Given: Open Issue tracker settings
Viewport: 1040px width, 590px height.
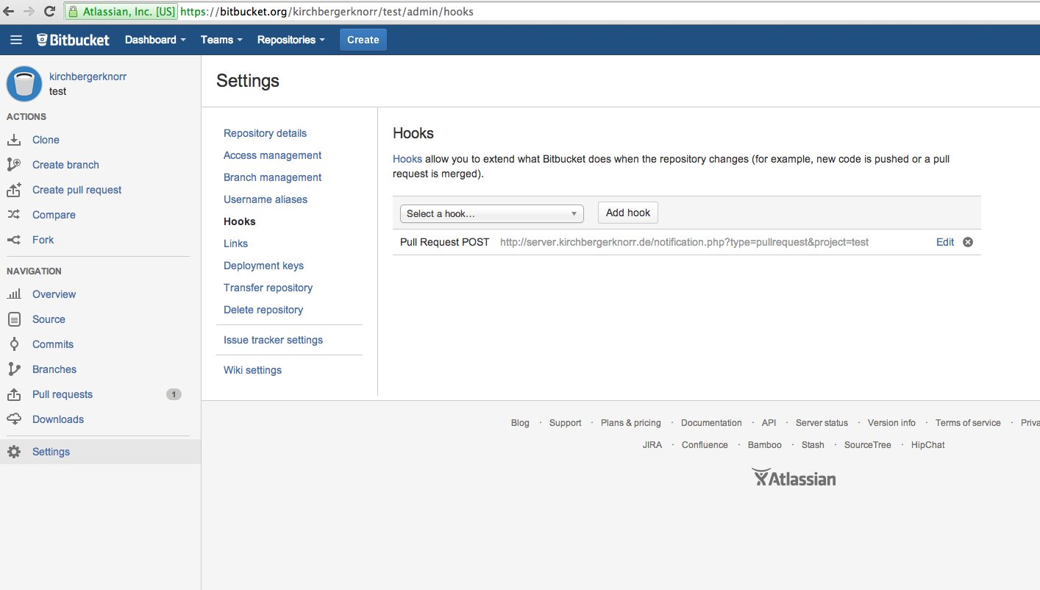Looking at the screenshot, I should (274, 340).
